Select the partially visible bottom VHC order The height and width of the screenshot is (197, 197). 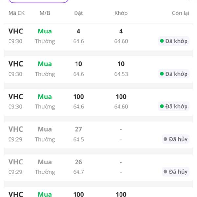tap(98, 192)
